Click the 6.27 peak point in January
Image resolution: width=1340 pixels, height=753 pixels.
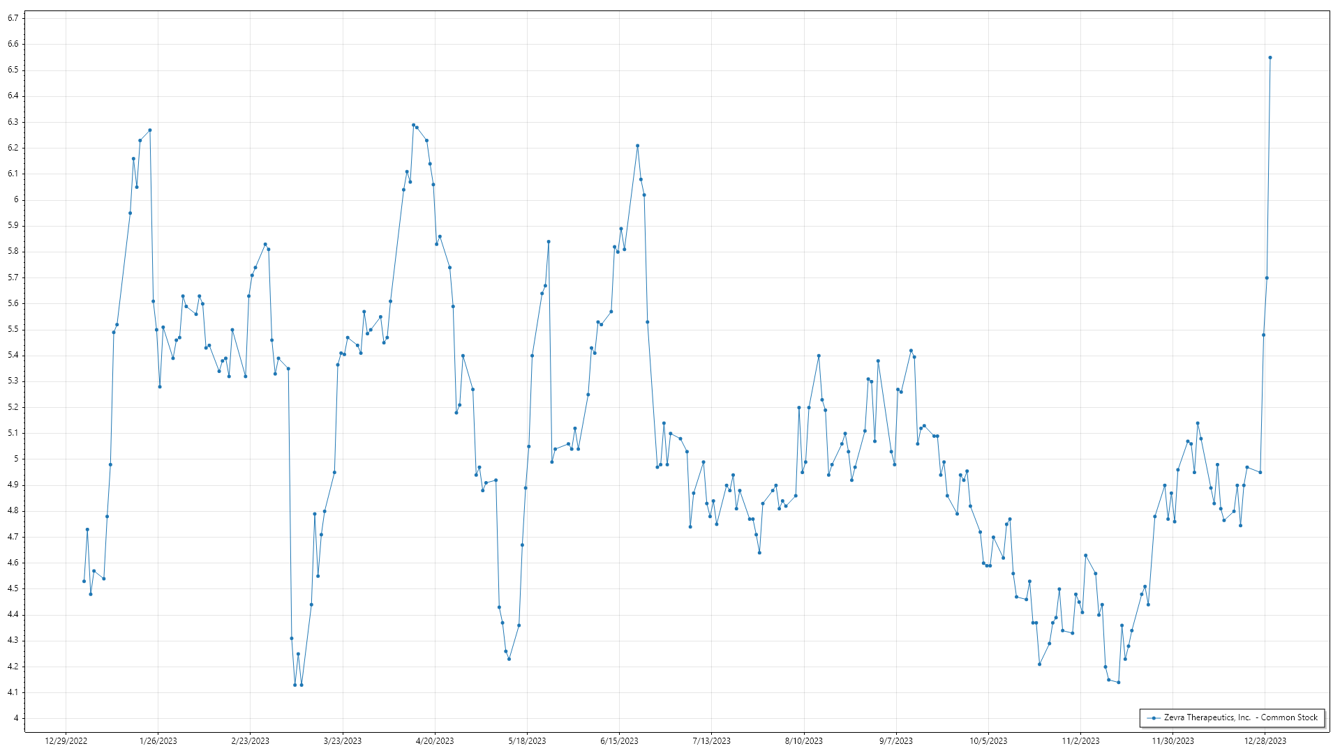pyautogui.click(x=150, y=130)
